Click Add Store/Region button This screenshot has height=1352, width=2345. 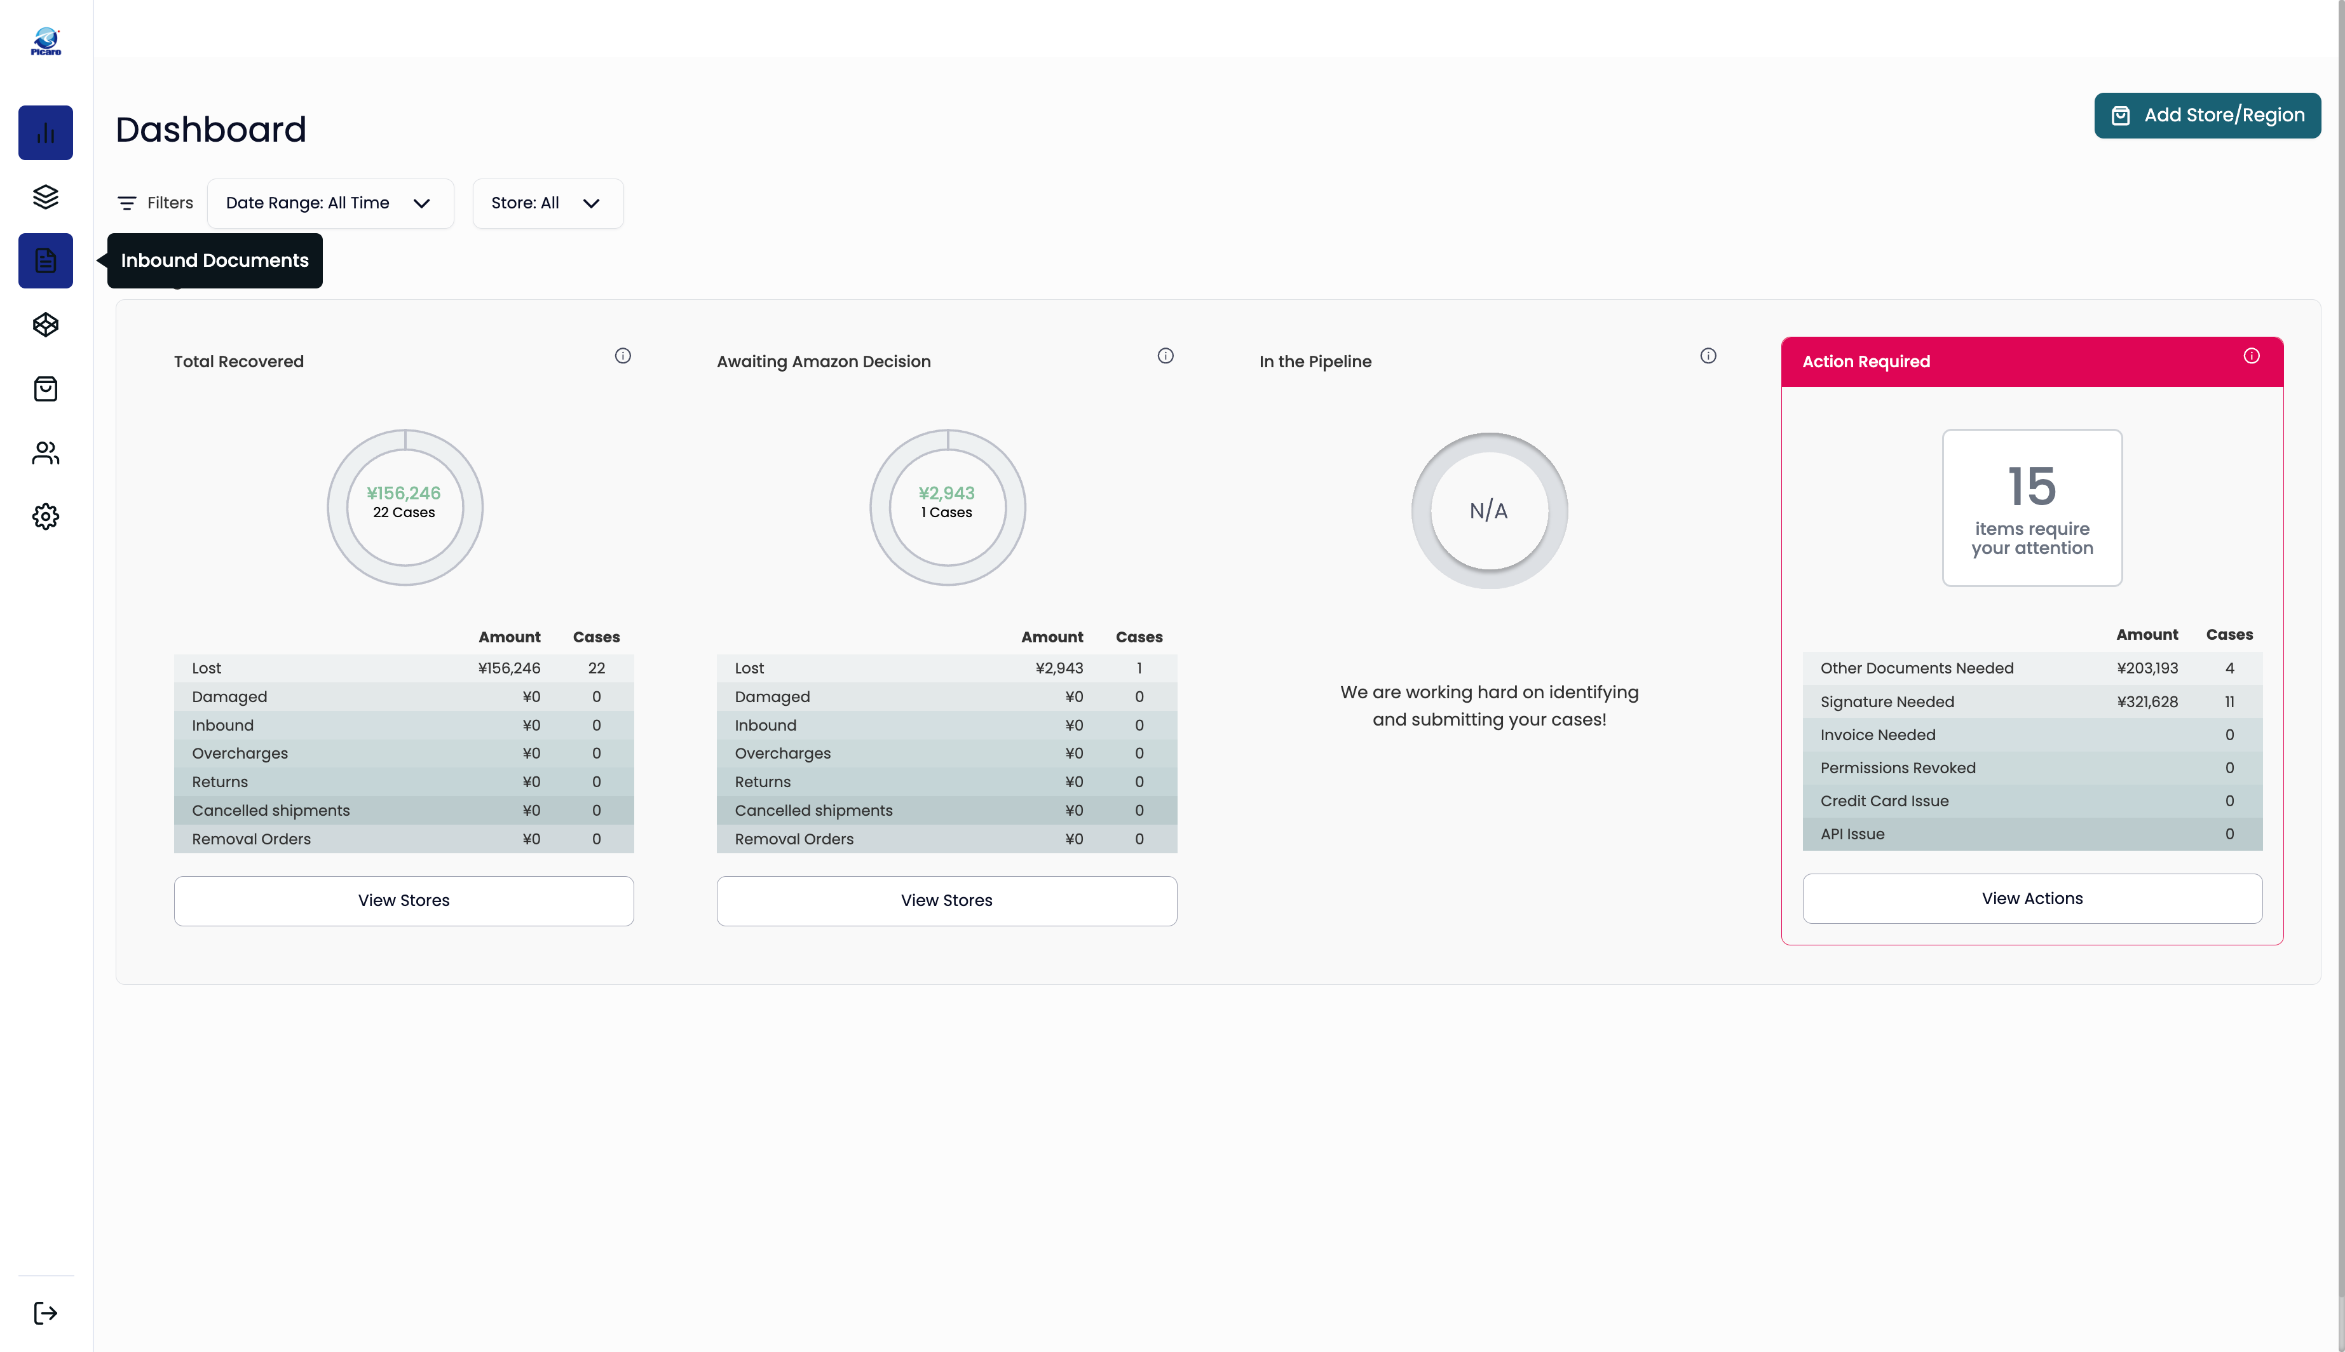(x=2208, y=116)
